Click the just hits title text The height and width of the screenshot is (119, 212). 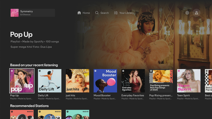(x=70, y=95)
